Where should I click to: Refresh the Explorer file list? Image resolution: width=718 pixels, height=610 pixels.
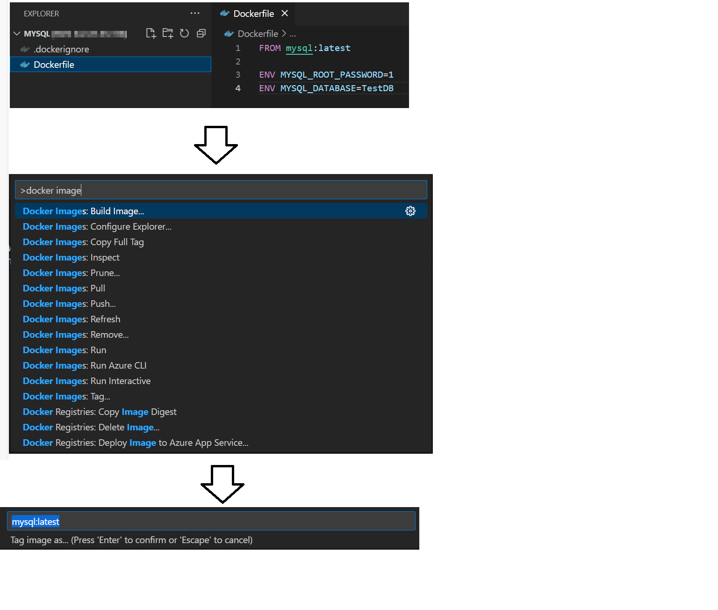(x=185, y=33)
